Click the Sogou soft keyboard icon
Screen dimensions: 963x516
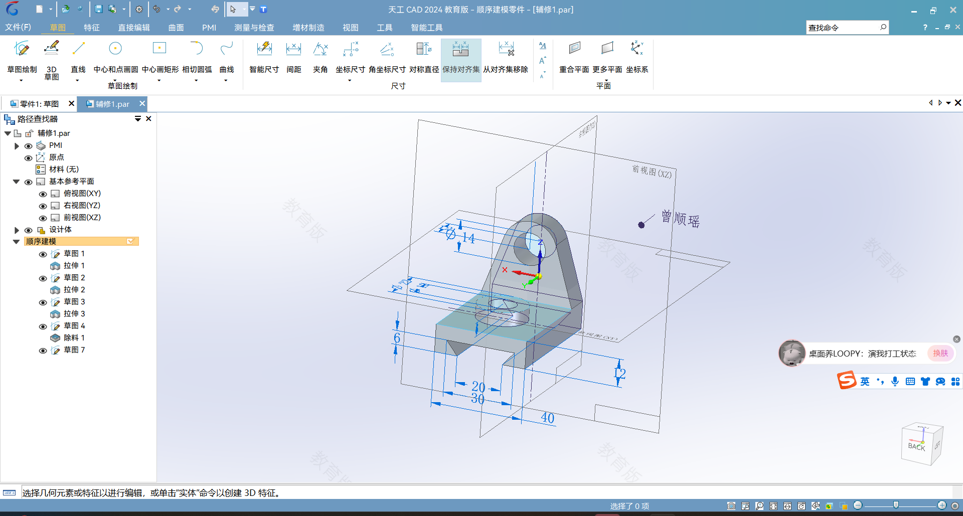click(x=910, y=382)
